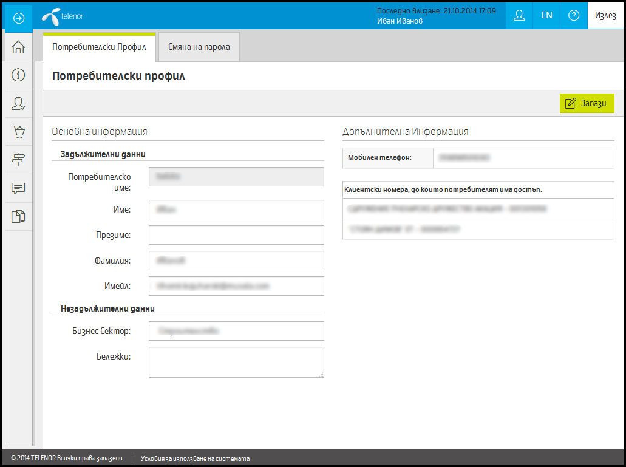Image resolution: width=626 pixels, height=467 pixels.
Task: Click the empty Презиме field
Action: tap(236, 235)
